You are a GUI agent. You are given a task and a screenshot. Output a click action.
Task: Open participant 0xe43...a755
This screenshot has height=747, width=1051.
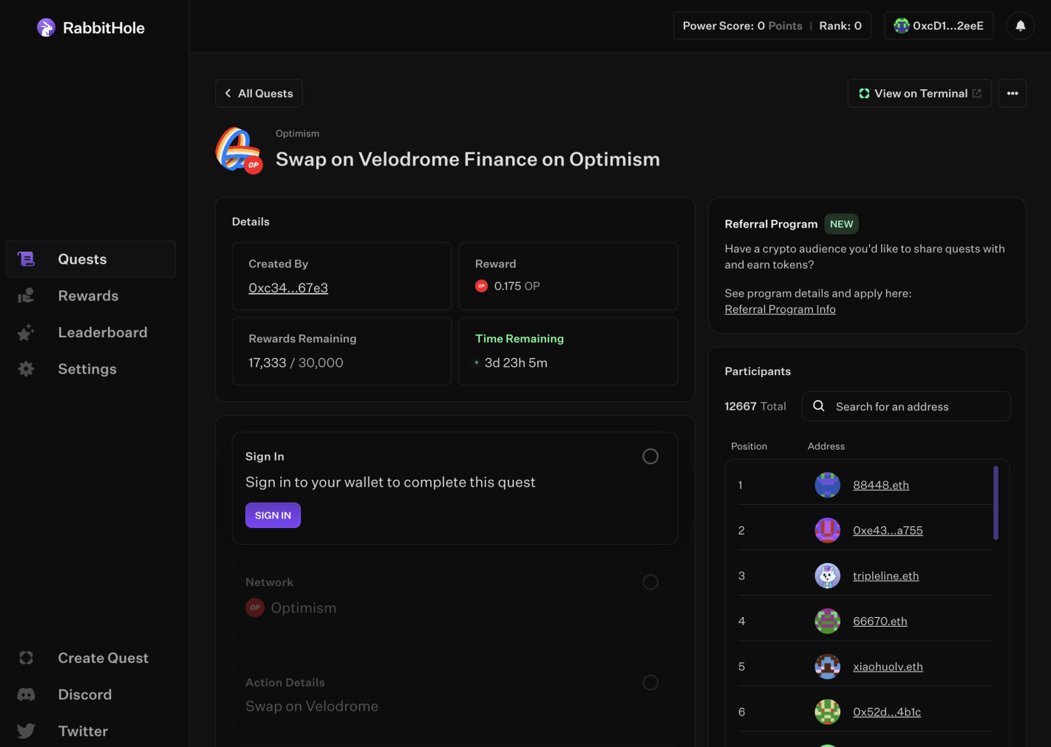(x=888, y=530)
